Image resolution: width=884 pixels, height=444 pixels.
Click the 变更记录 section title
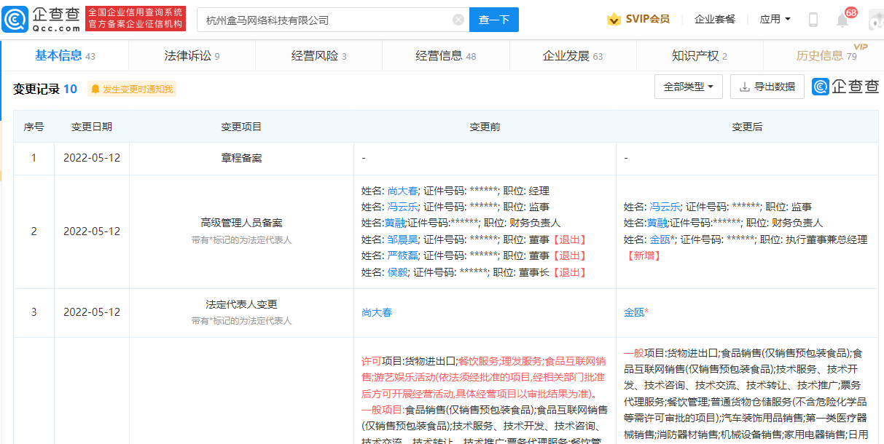[36, 89]
